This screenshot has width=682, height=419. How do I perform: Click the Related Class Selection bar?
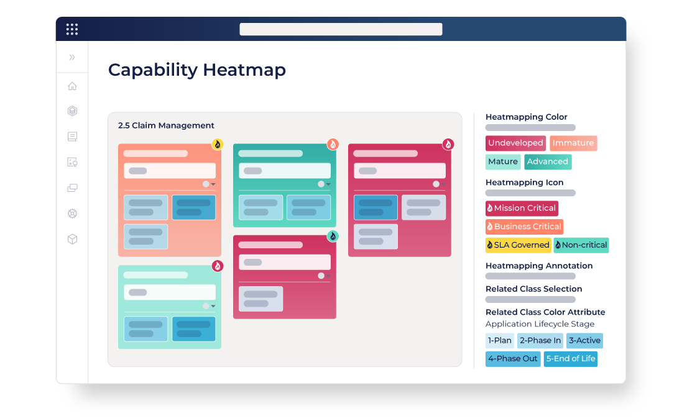530,300
